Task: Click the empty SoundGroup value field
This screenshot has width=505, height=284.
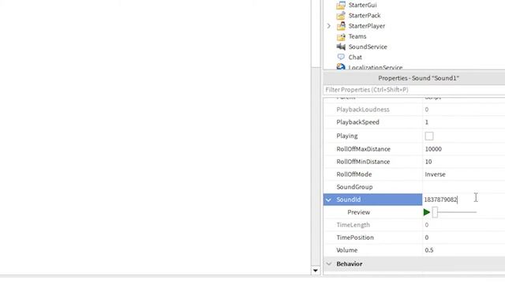Action: point(463,187)
